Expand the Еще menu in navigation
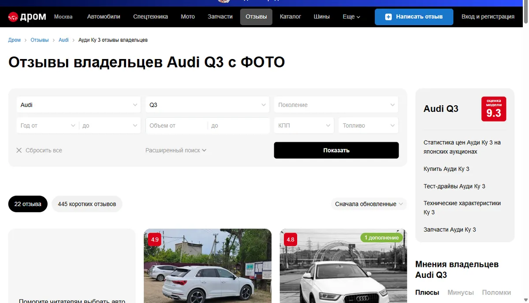 351,17
